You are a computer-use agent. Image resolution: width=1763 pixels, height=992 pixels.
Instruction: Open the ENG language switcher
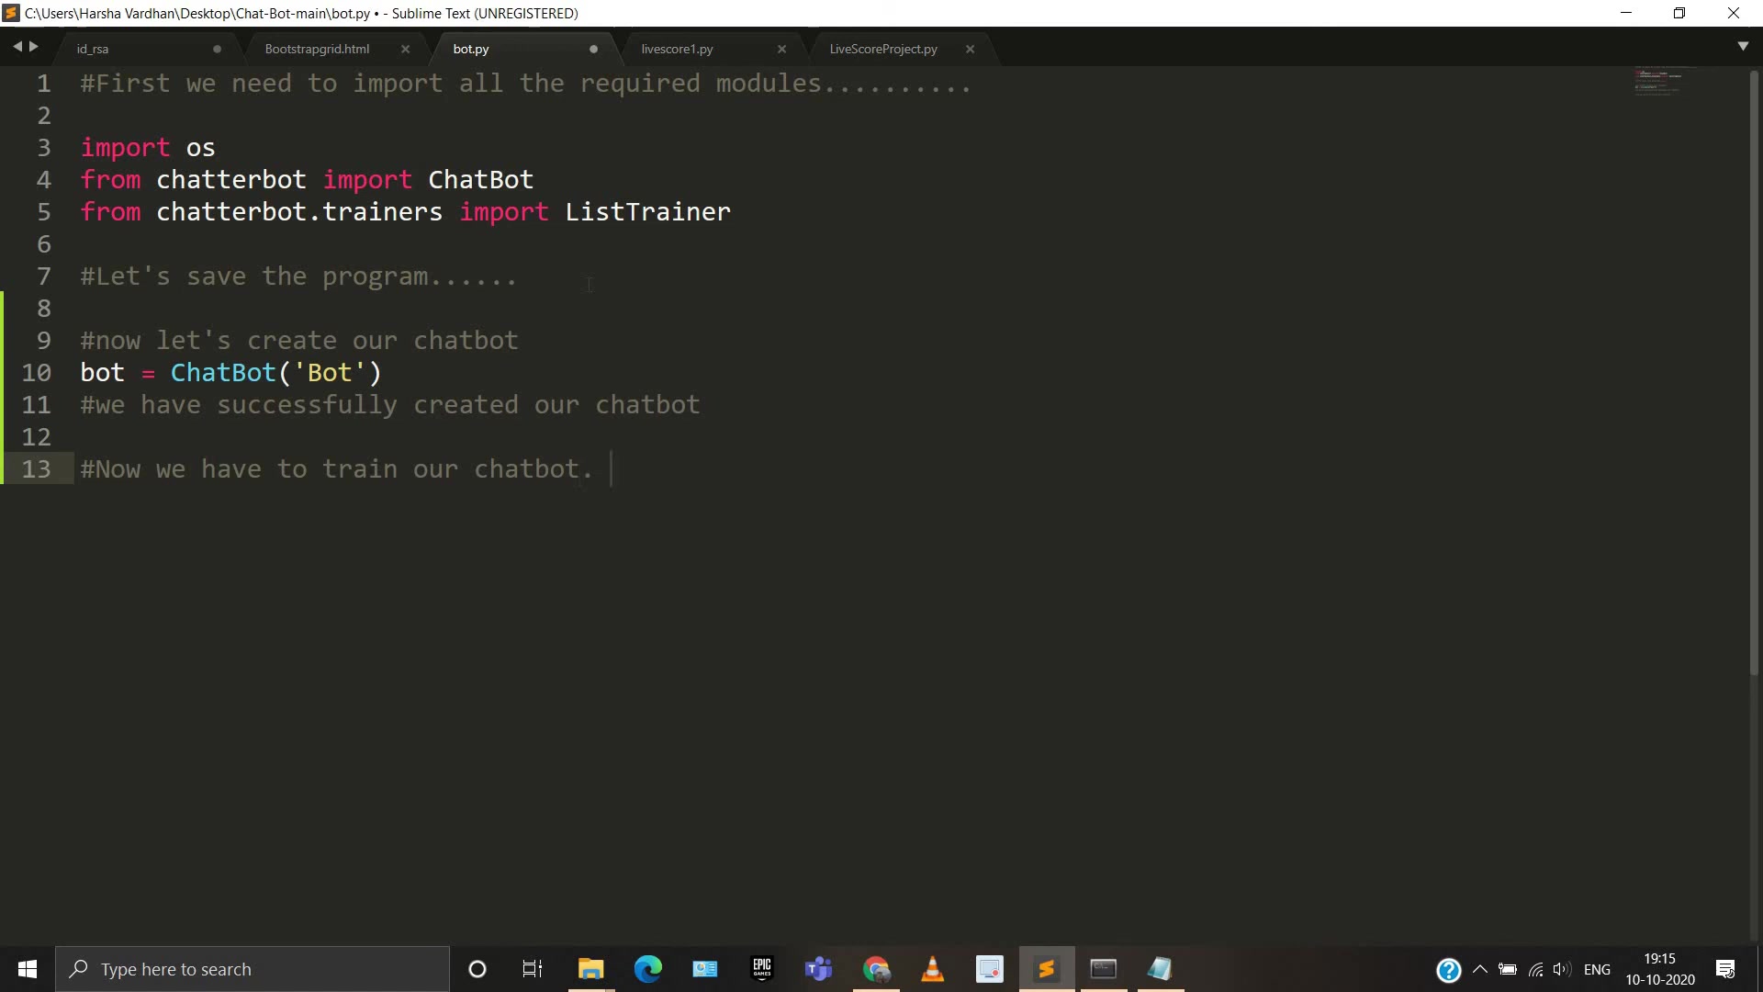pos(1598,969)
